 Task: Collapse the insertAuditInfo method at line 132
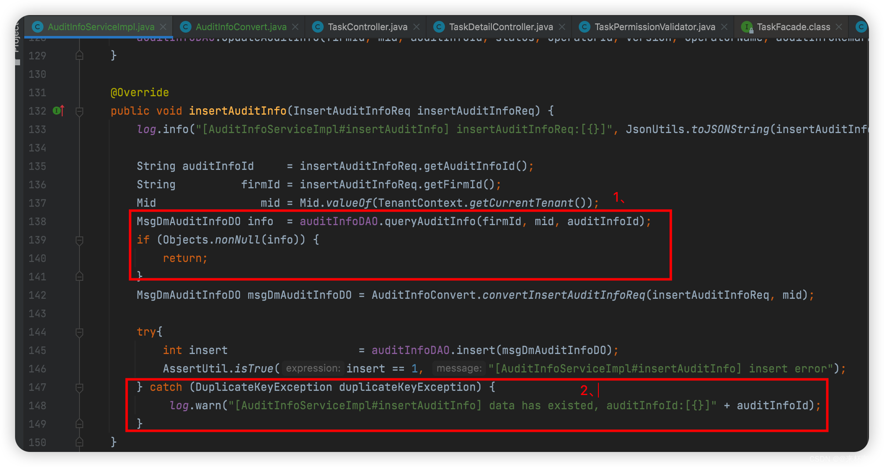(79, 111)
